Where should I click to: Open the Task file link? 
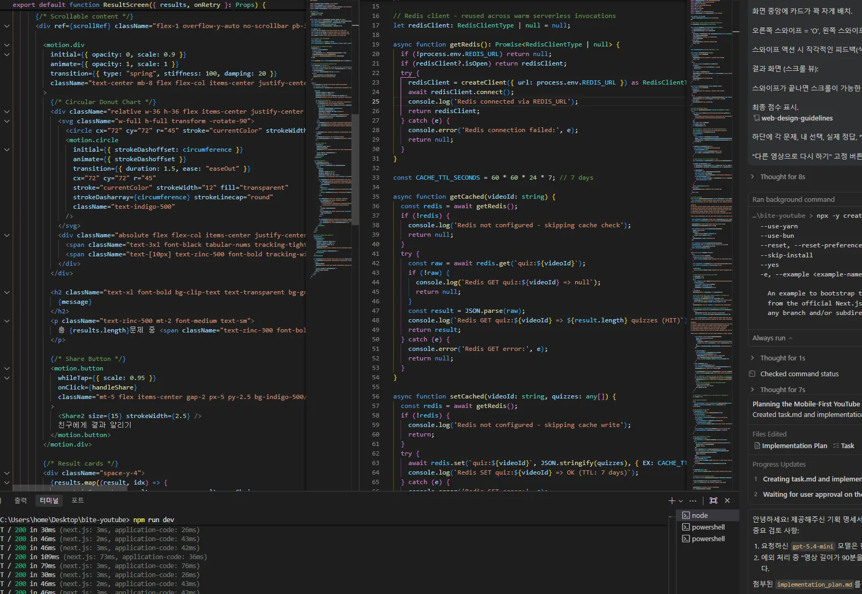[x=847, y=446]
